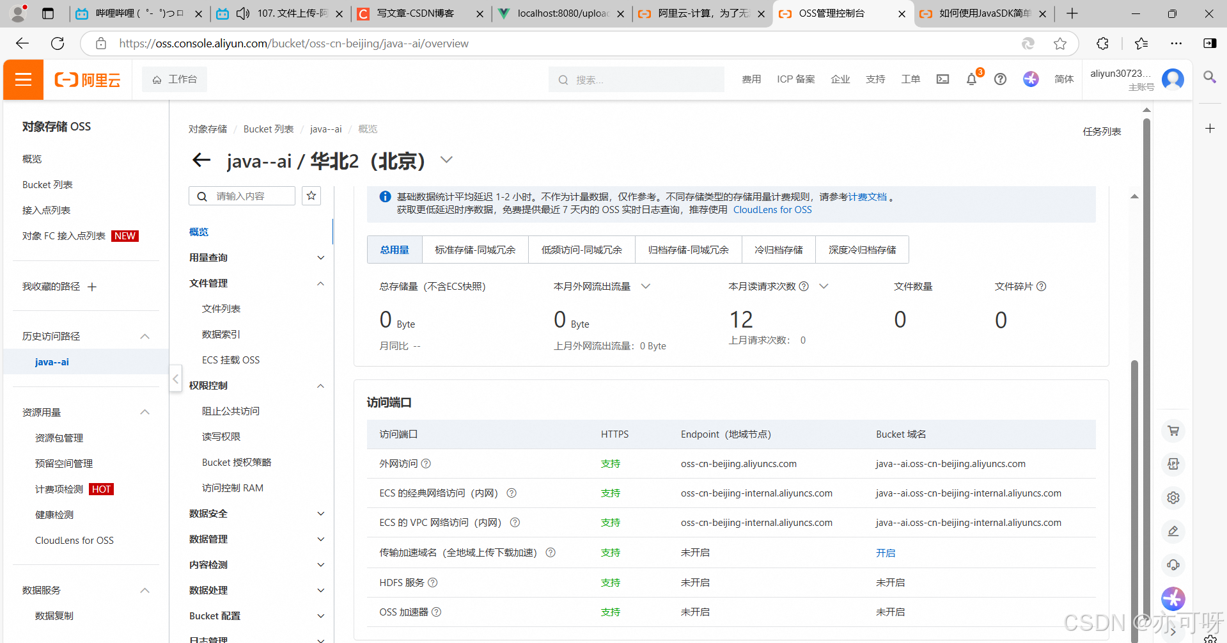Switch to 深度冷归档存储 tab
This screenshot has height=643, width=1227.
(x=862, y=250)
